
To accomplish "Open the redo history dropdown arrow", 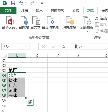I will coord(37,3).
